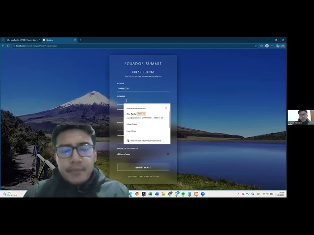Viewport: 314px width, 235px height.
Task: Open Google Chrome from the taskbar
Action: (137, 194)
